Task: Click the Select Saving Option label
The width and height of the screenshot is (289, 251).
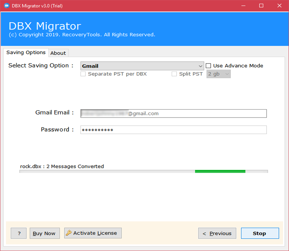Action: pos(41,65)
